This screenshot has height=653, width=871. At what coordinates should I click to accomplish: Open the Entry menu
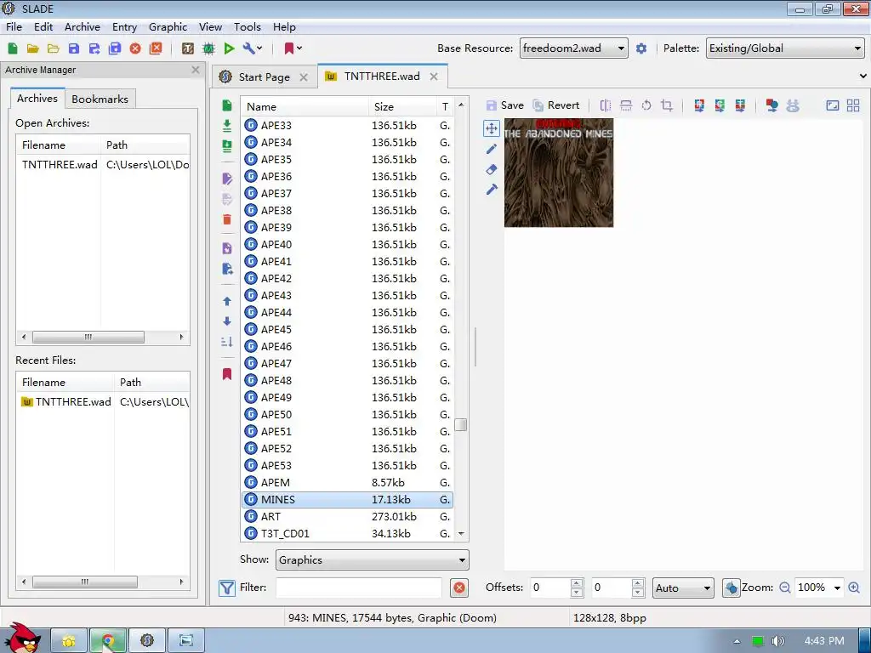pos(124,26)
